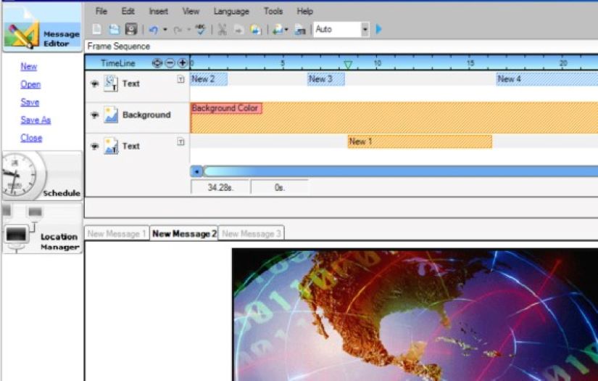Click the copy icon next to scissors
Image resolution: width=598 pixels, height=381 pixels.
point(238,30)
